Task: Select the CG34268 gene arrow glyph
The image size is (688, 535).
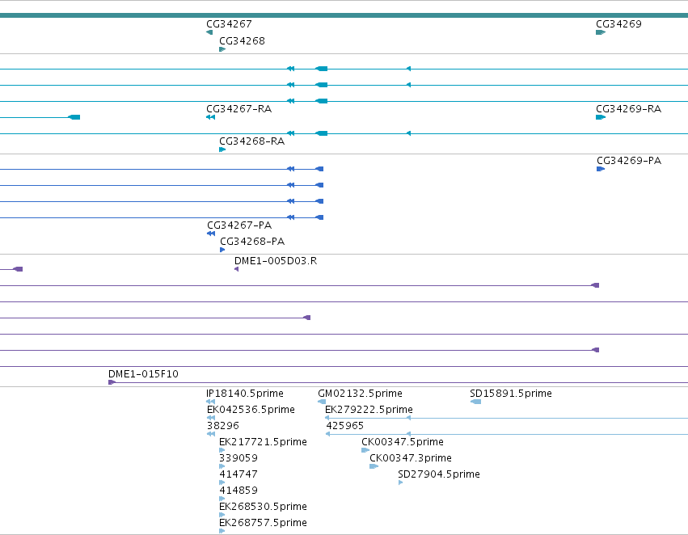Action: pos(222,49)
